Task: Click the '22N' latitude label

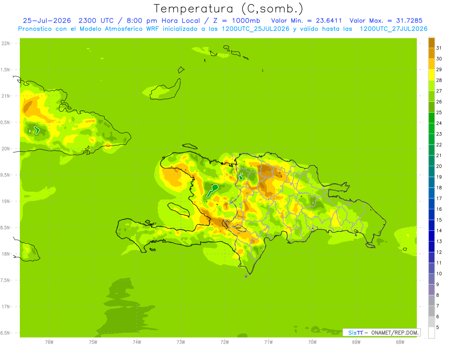Action: pos(6,43)
